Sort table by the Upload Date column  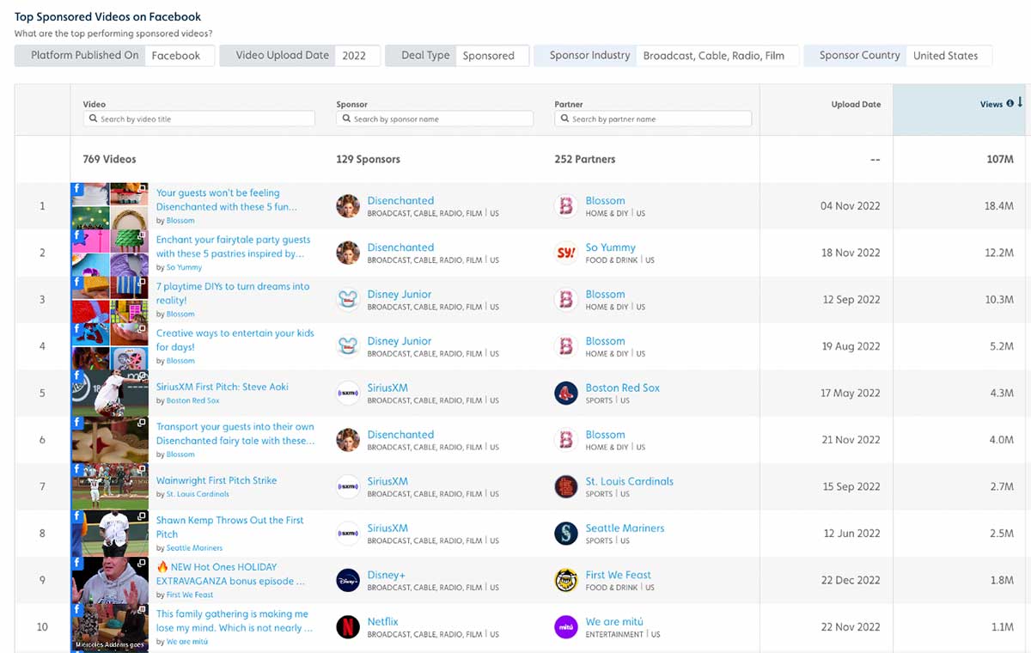pyautogui.click(x=856, y=104)
